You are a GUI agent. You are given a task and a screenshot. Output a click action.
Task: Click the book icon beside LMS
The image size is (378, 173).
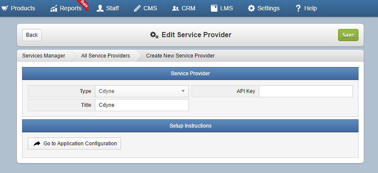(214, 8)
